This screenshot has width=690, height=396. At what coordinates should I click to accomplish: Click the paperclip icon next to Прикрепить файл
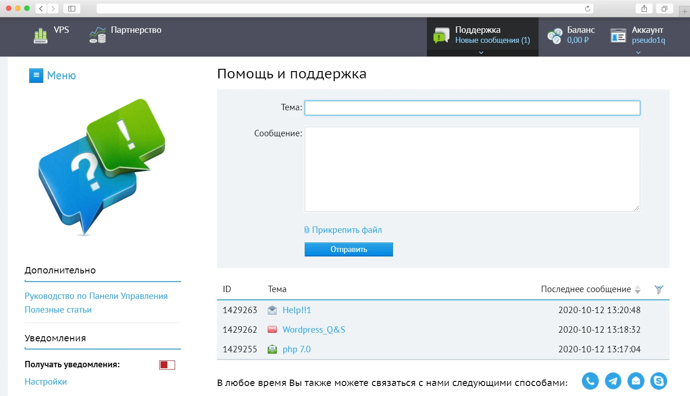click(307, 230)
